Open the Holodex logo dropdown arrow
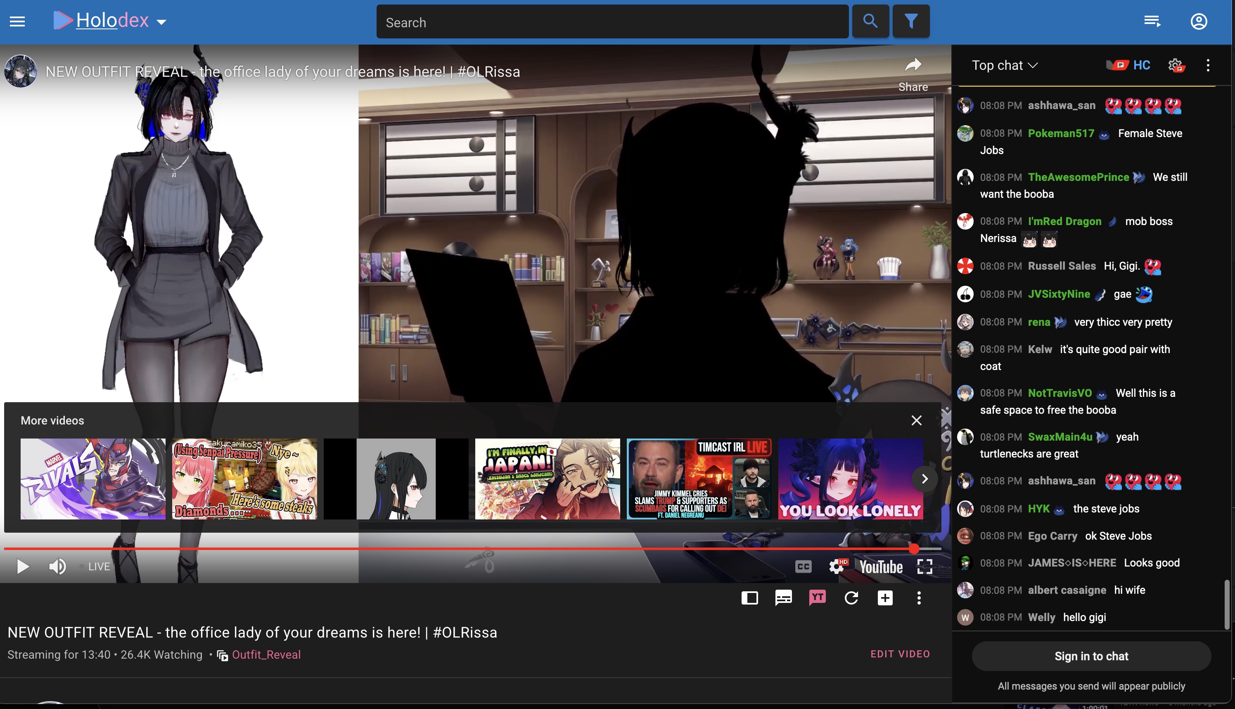 [x=161, y=22]
